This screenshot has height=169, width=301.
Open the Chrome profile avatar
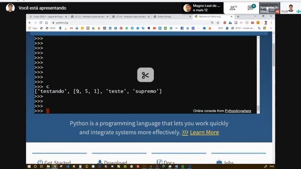point(266,23)
